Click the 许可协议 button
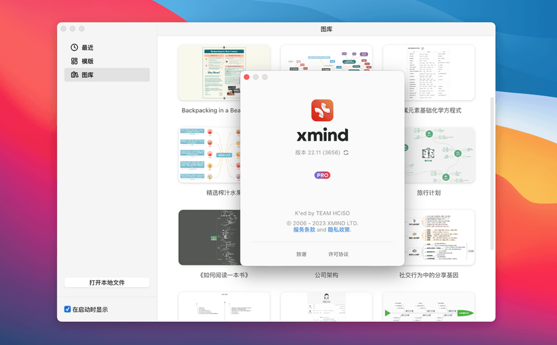Viewport: 557px width, 345px height. click(x=338, y=254)
